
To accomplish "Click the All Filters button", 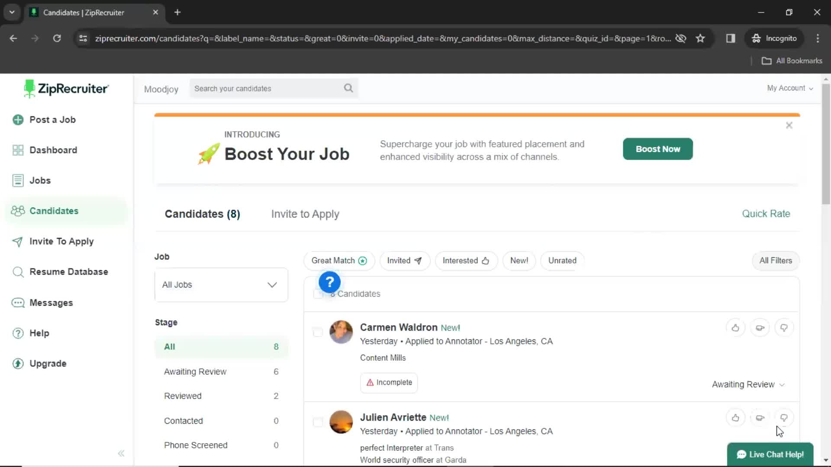I will point(776,261).
